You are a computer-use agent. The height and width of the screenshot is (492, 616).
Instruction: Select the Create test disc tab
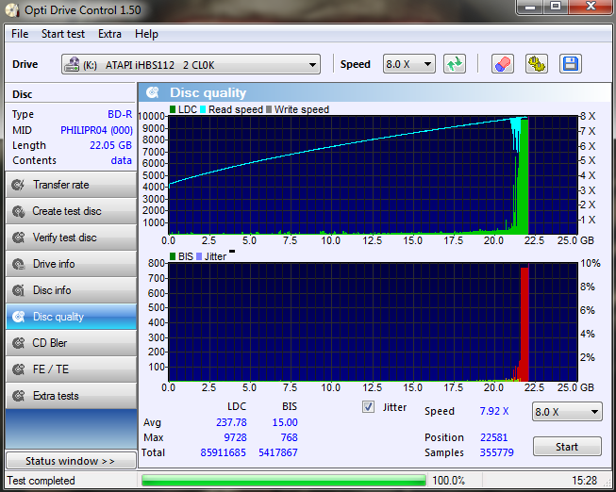pos(71,211)
